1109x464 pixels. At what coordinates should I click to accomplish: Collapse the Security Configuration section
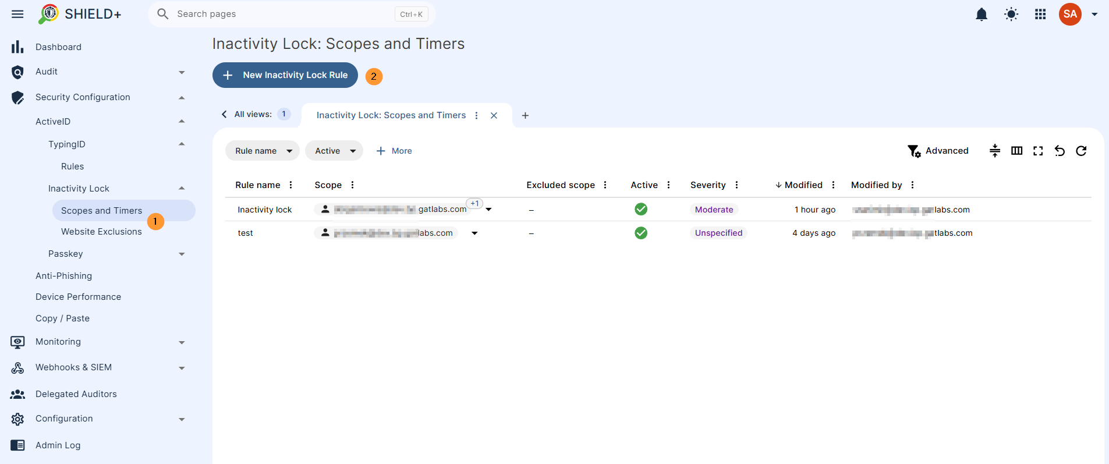click(x=182, y=97)
